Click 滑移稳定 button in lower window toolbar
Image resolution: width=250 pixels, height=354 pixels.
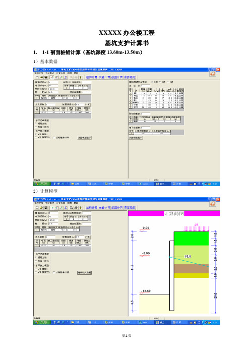coord(130,207)
